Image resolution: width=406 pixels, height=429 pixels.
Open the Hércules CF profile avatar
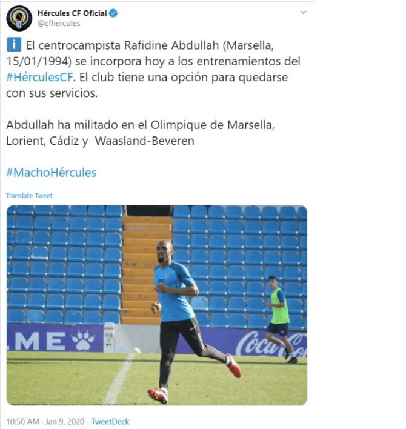[19, 18]
